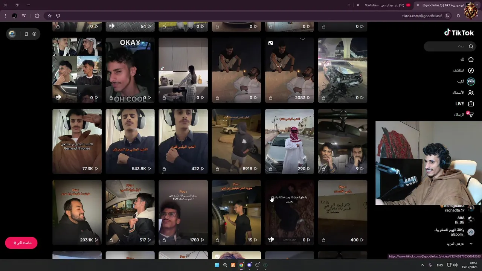Open the video with 517 views
Screen dimensions: 482x271
click(x=130, y=212)
